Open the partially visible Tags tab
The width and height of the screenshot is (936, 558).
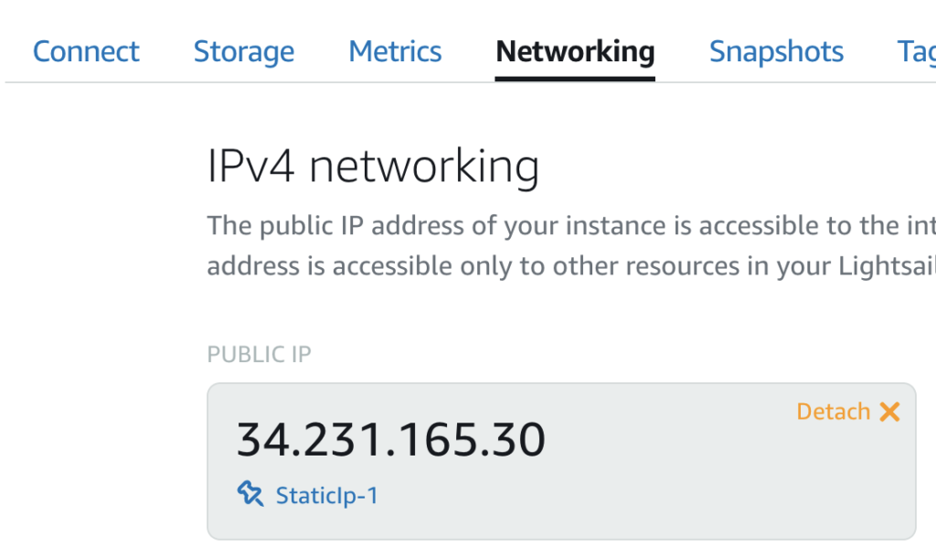pos(916,52)
